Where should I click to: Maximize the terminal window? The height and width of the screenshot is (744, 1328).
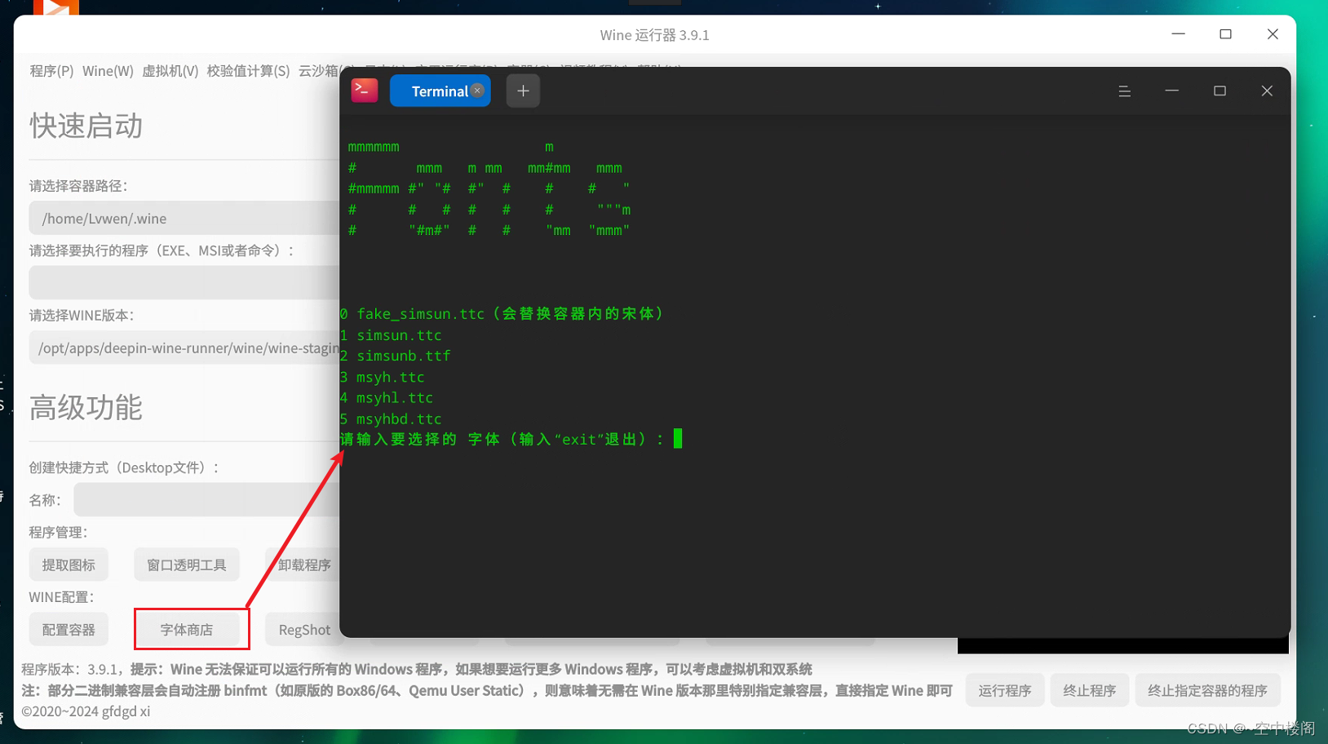(x=1220, y=91)
